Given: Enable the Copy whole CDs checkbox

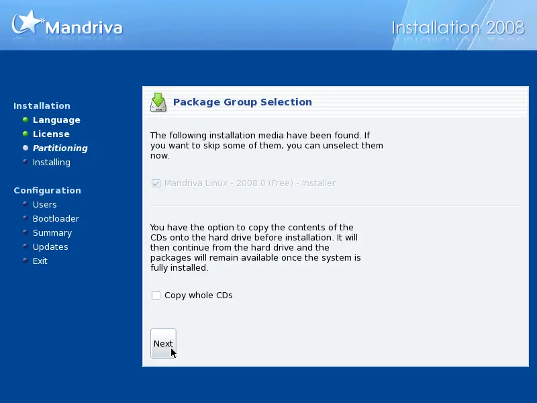Looking at the screenshot, I should (x=156, y=296).
